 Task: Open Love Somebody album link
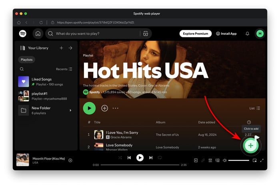(x=167, y=147)
